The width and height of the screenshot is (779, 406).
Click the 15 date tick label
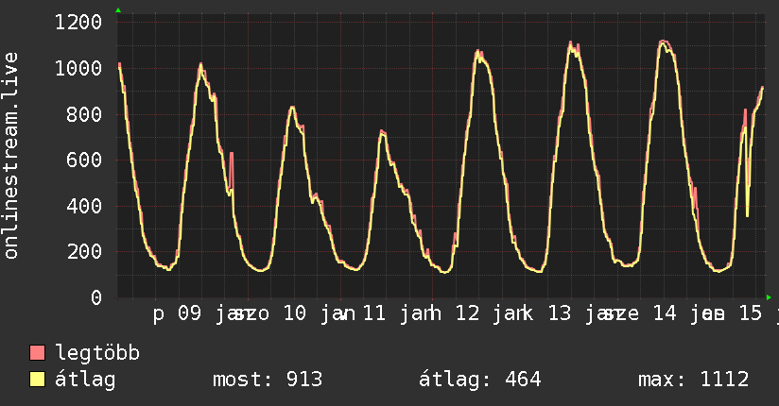pyautogui.click(x=751, y=313)
